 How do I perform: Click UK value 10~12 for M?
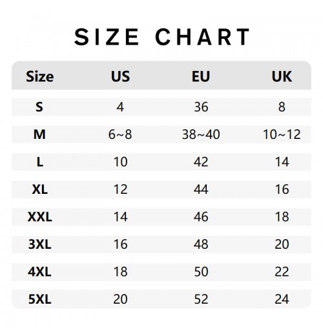tap(282, 134)
